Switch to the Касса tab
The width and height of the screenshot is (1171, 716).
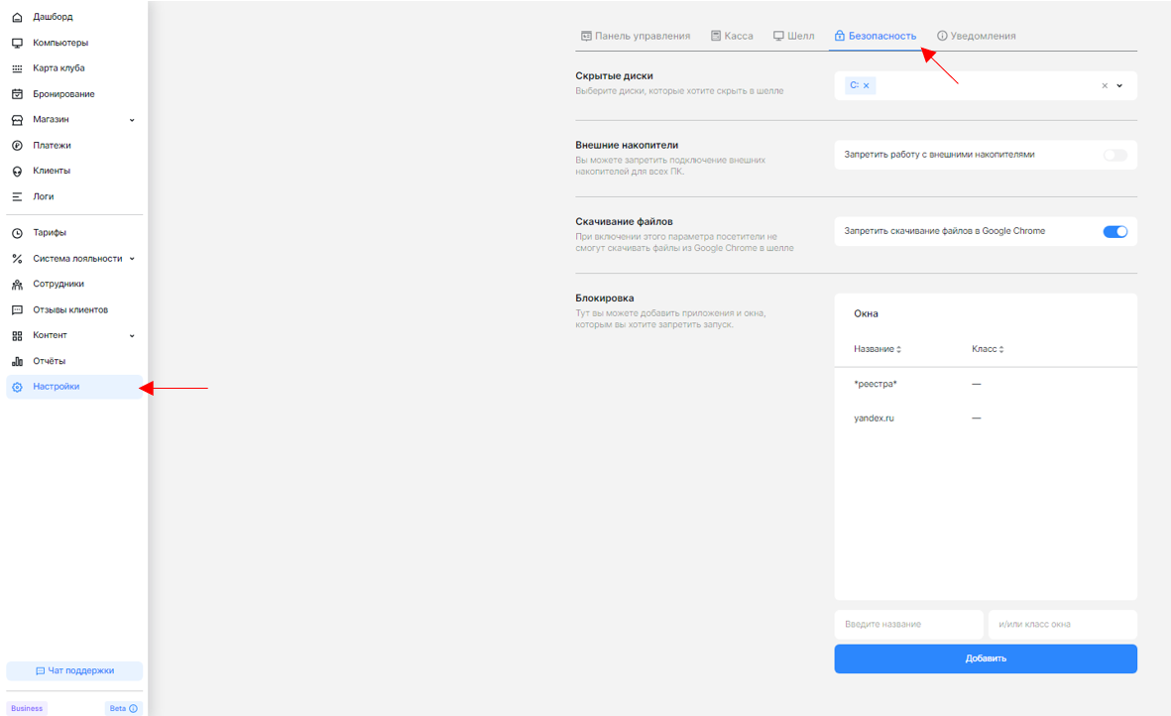(732, 35)
